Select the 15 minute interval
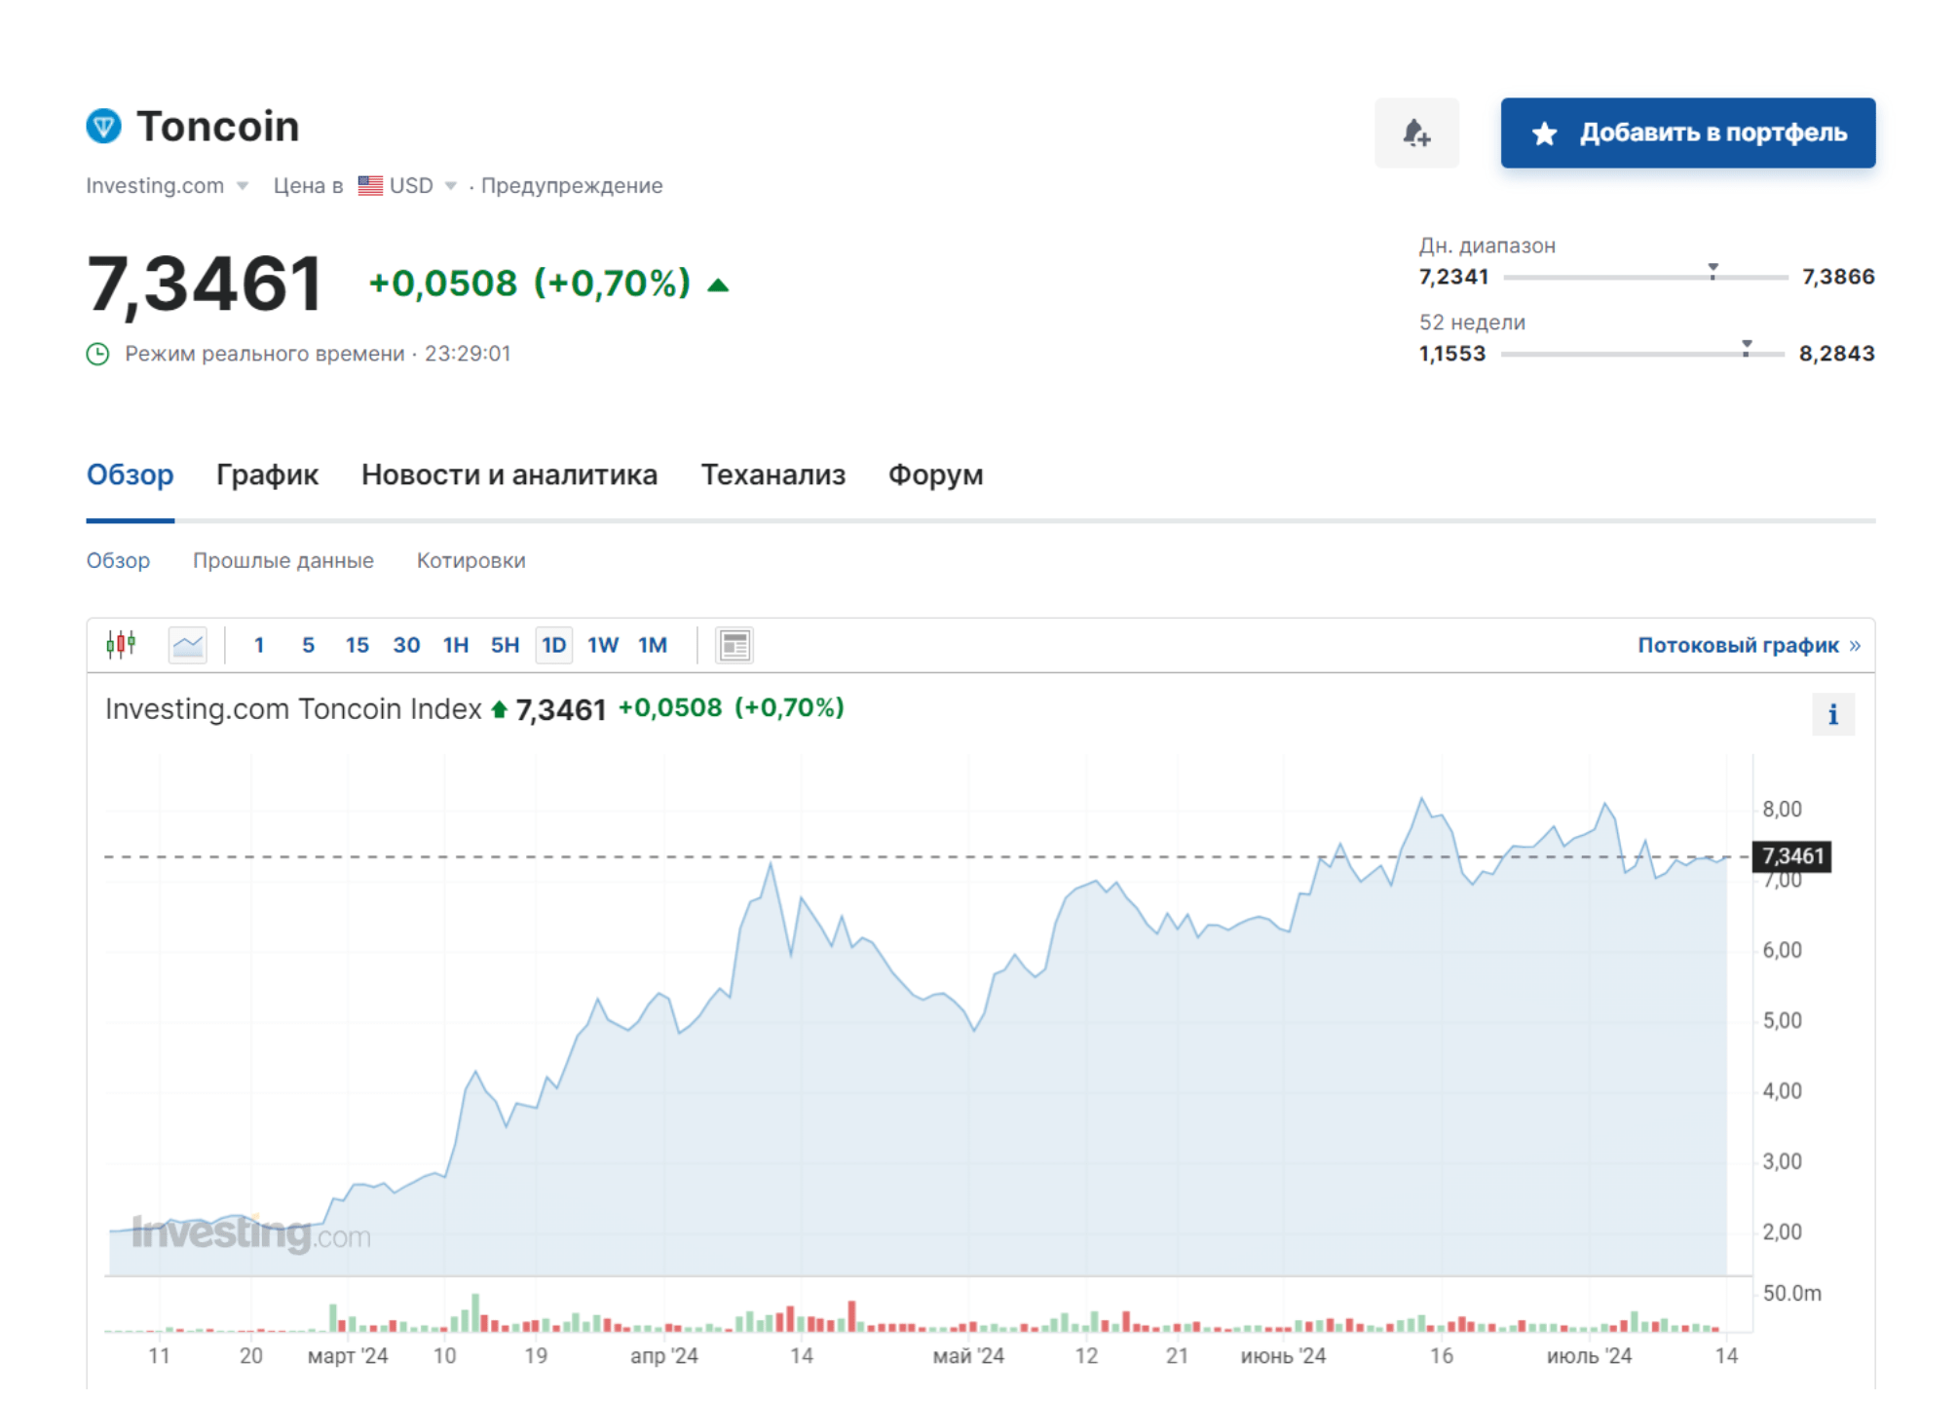This screenshot has height=1401, width=1958. click(357, 644)
